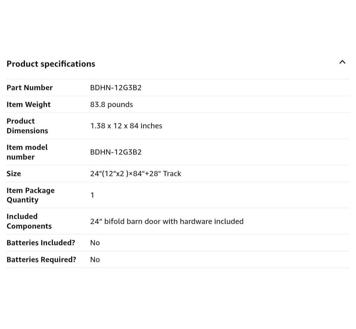
Task: Click the Item model number value
Action: [116, 152]
